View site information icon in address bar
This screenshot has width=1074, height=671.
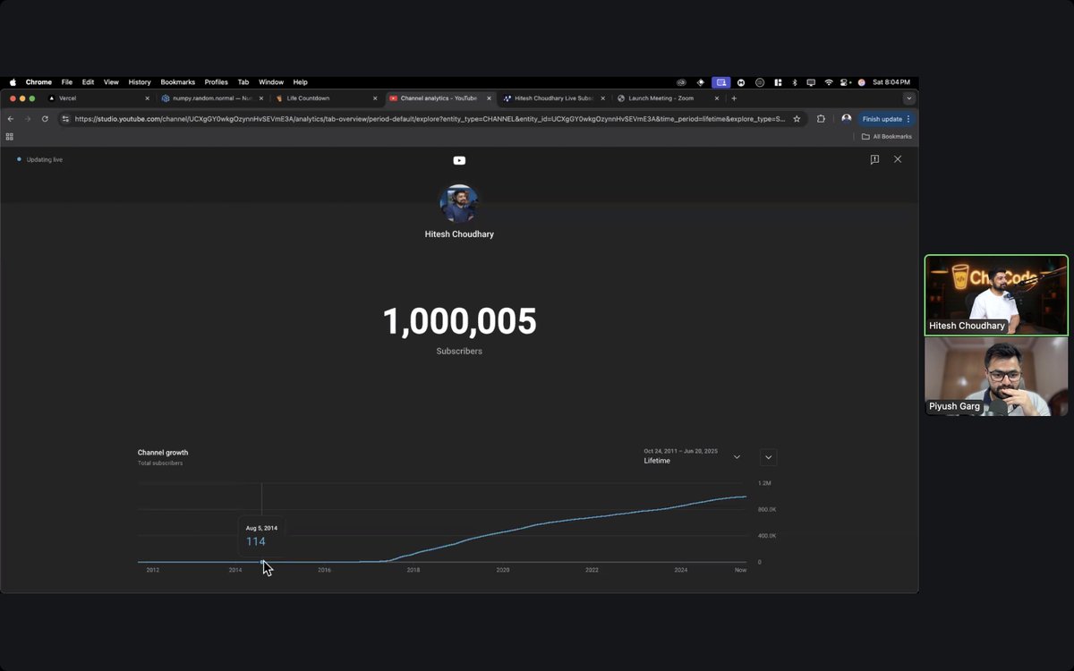tap(65, 119)
